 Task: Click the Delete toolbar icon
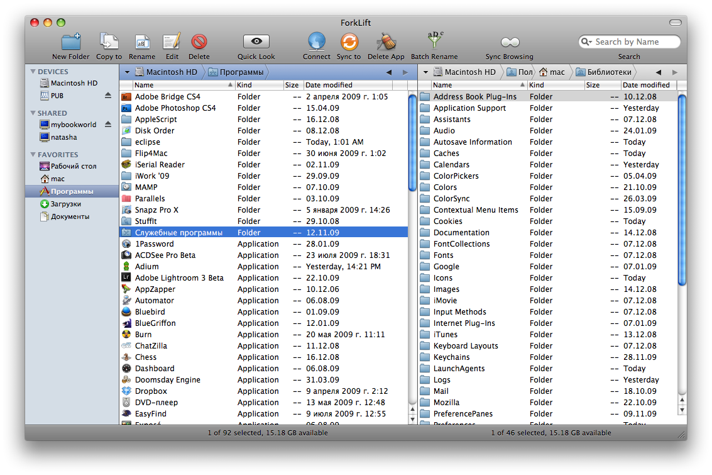(x=199, y=42)
